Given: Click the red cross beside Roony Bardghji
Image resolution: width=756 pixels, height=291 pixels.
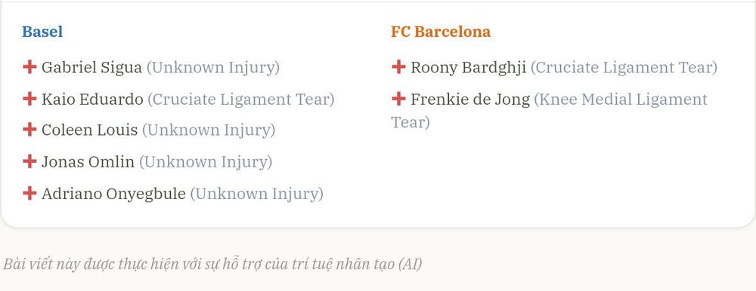Looking at the screenshot, I should (398, 67).
